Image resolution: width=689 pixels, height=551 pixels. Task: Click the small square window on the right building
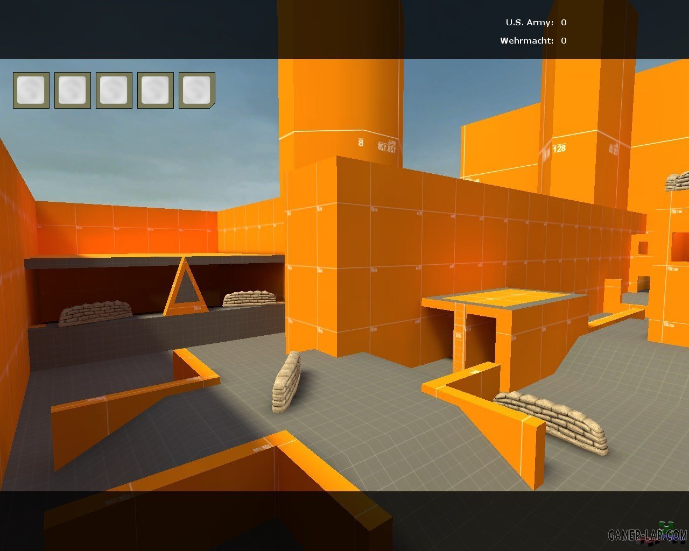tap(643, 248)
